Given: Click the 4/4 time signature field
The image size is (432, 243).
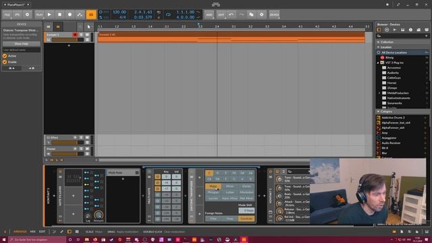Looking at the screenshot, I should click(122, 17).
